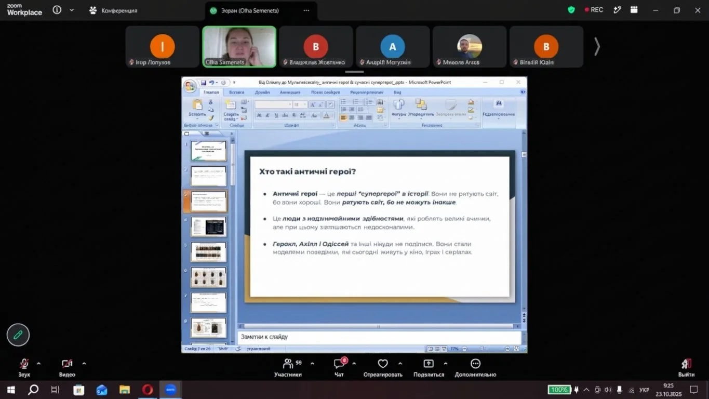
Task: Expand the chat options arrow
Action: (x=354, y=364)
